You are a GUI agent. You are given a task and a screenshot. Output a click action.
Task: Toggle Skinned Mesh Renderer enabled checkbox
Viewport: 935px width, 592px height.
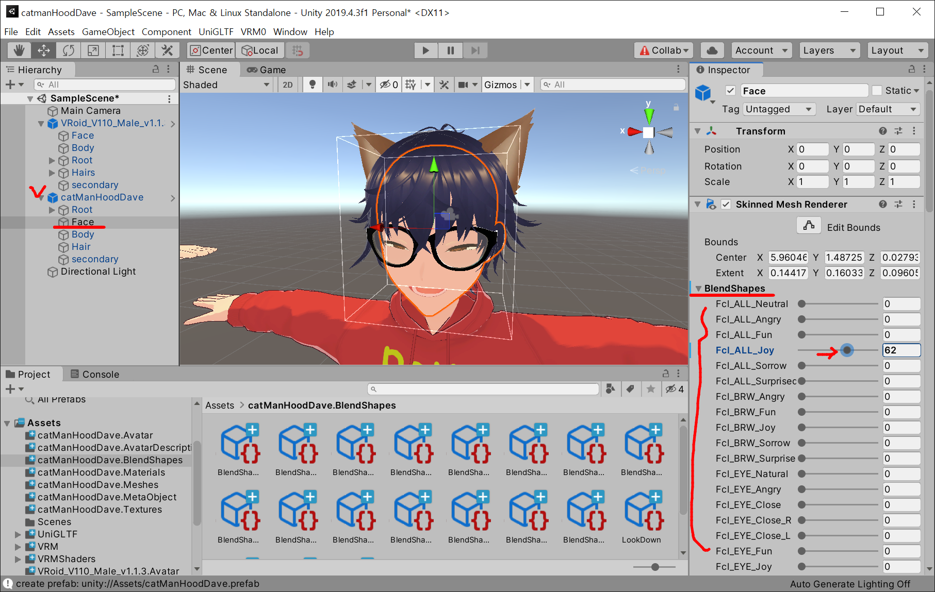click(726, 204)
